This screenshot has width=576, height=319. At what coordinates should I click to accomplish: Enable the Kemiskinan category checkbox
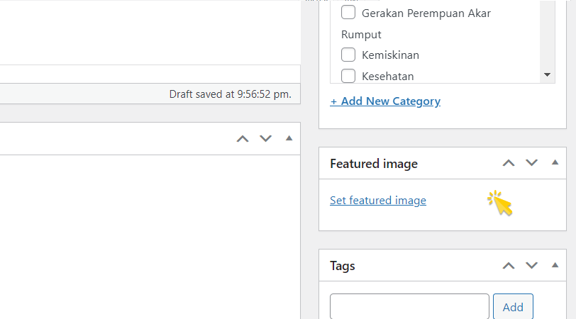point(348,55)
